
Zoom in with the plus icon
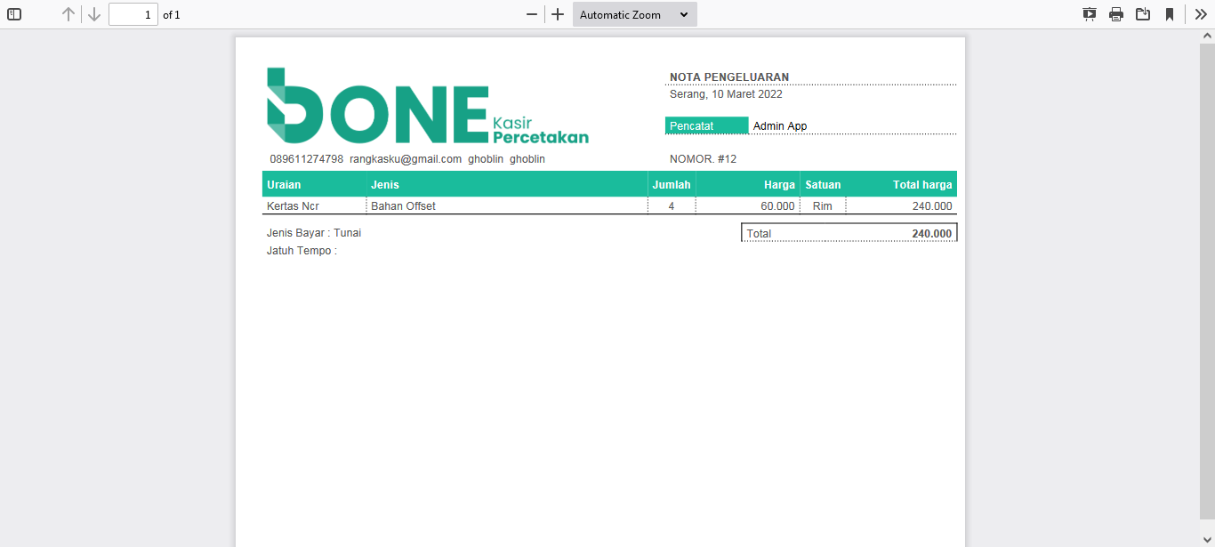point(558,14)
